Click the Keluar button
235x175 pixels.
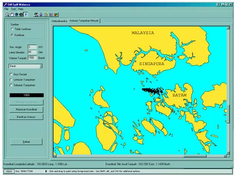[x=26, y=142]
